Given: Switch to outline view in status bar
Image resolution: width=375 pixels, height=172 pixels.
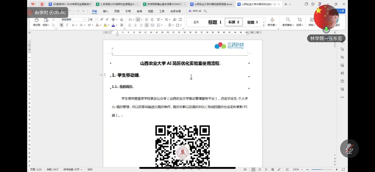Looking at the screenshot, I should (x=260, y=169).
